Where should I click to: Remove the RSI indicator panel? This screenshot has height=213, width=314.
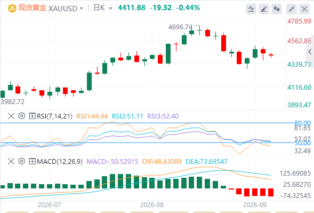coord(11,116)
